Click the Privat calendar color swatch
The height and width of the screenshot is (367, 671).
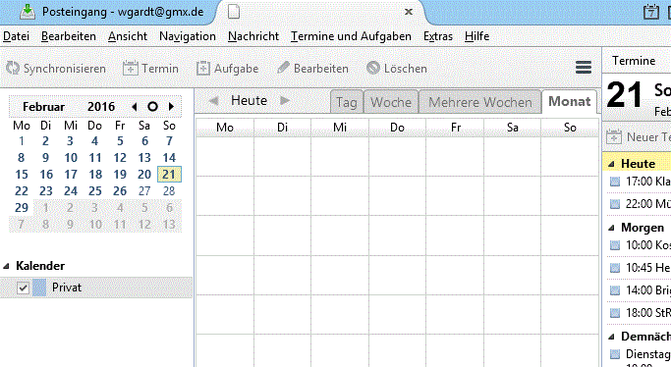click(x=39, y=288)
